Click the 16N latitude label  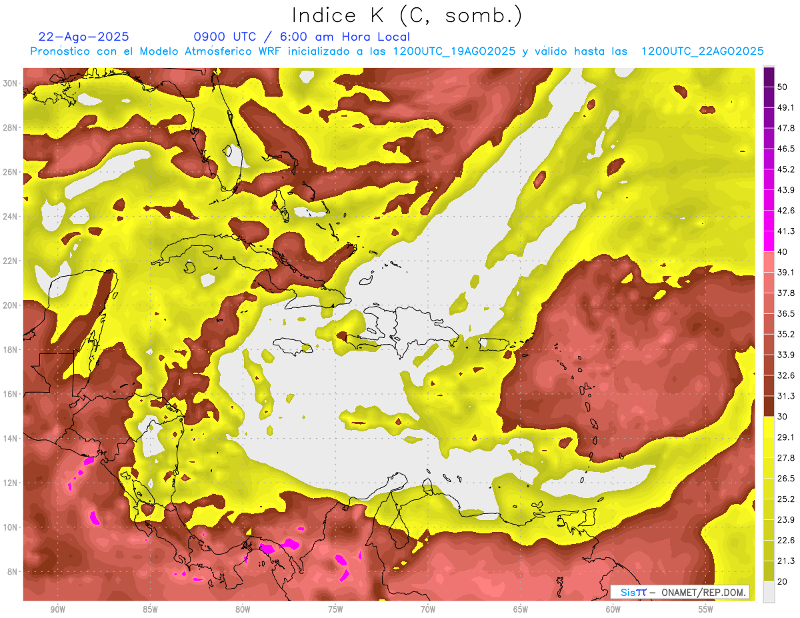point(10,394)
